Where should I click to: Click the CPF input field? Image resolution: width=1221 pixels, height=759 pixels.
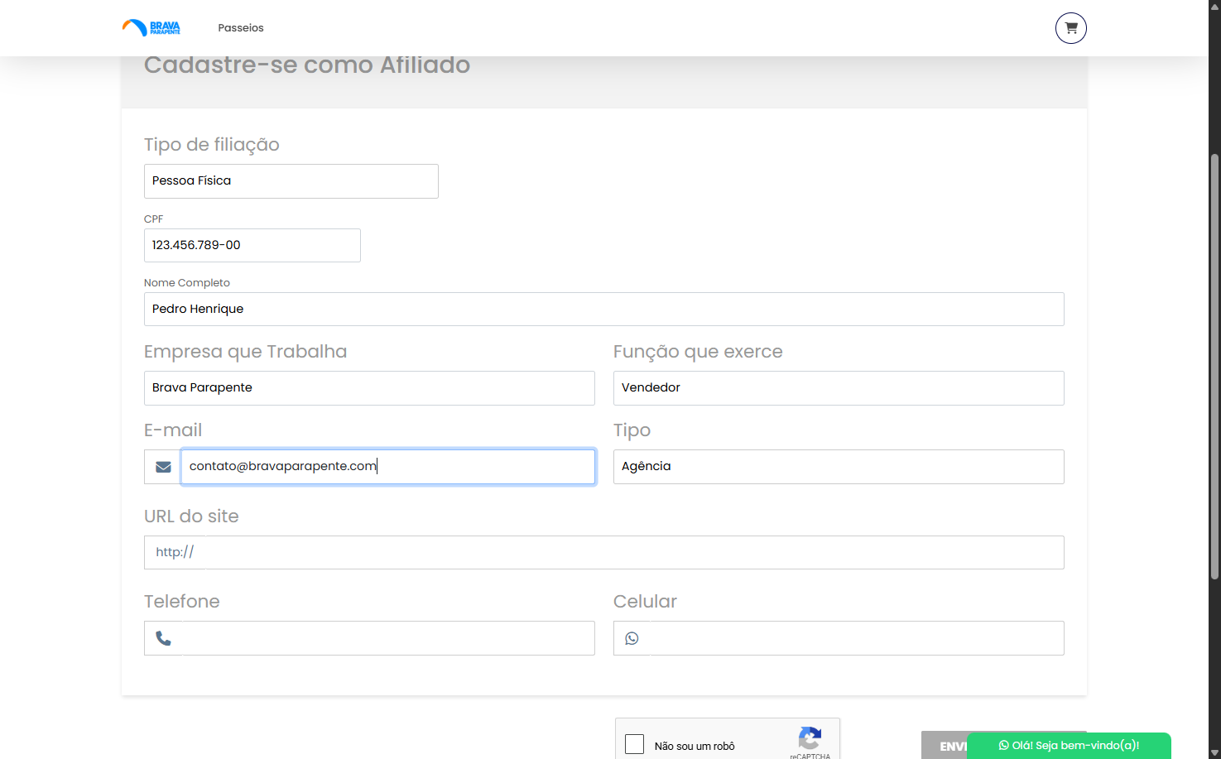[252, 245]
